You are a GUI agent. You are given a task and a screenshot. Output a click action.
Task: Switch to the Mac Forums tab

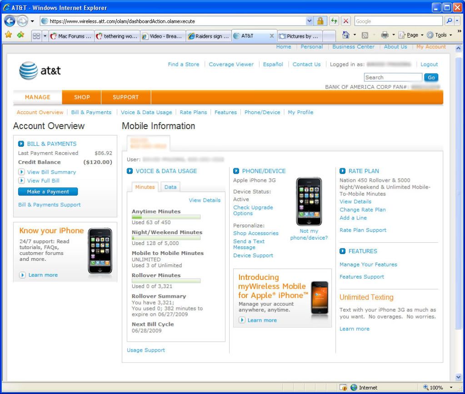(x=71, y=36)
